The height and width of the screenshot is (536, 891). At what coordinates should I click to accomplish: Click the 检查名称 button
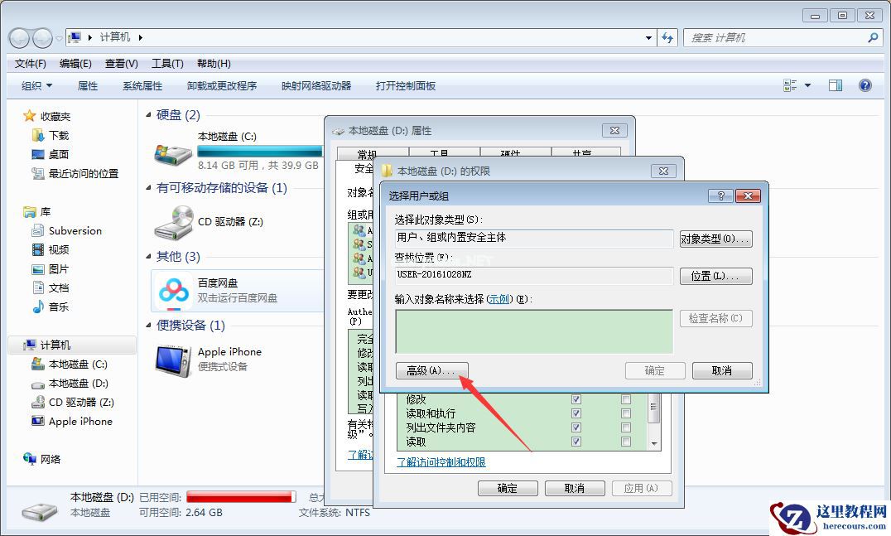[x=715, y=319]
